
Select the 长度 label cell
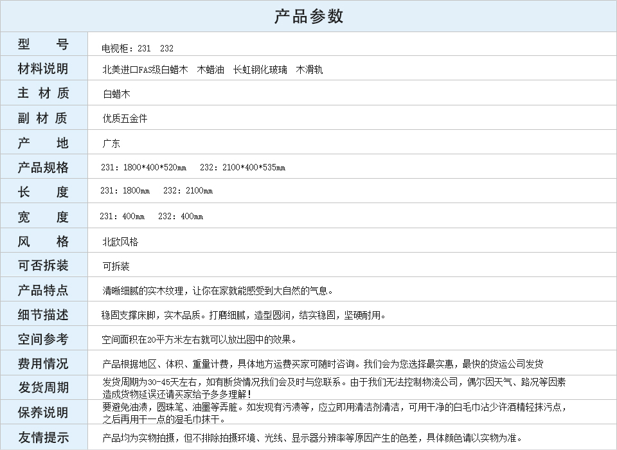[43, 192]
